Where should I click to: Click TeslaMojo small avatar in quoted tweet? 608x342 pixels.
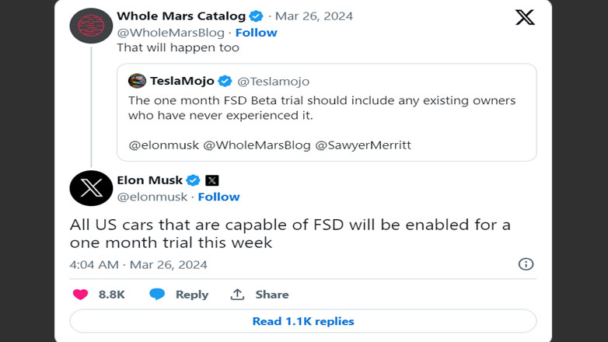point(137,81)
